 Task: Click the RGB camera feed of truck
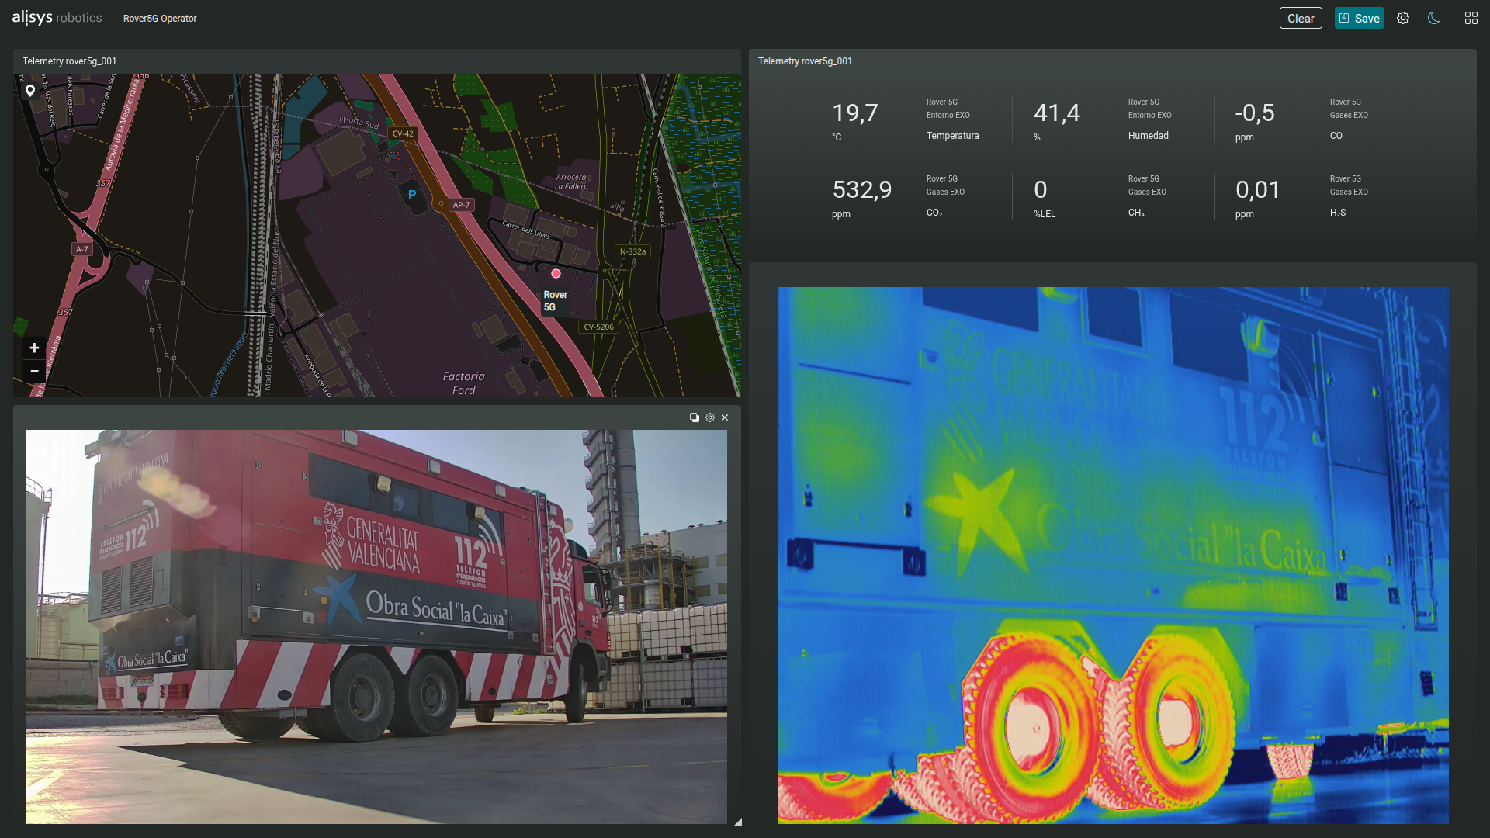tap(376, 627)
